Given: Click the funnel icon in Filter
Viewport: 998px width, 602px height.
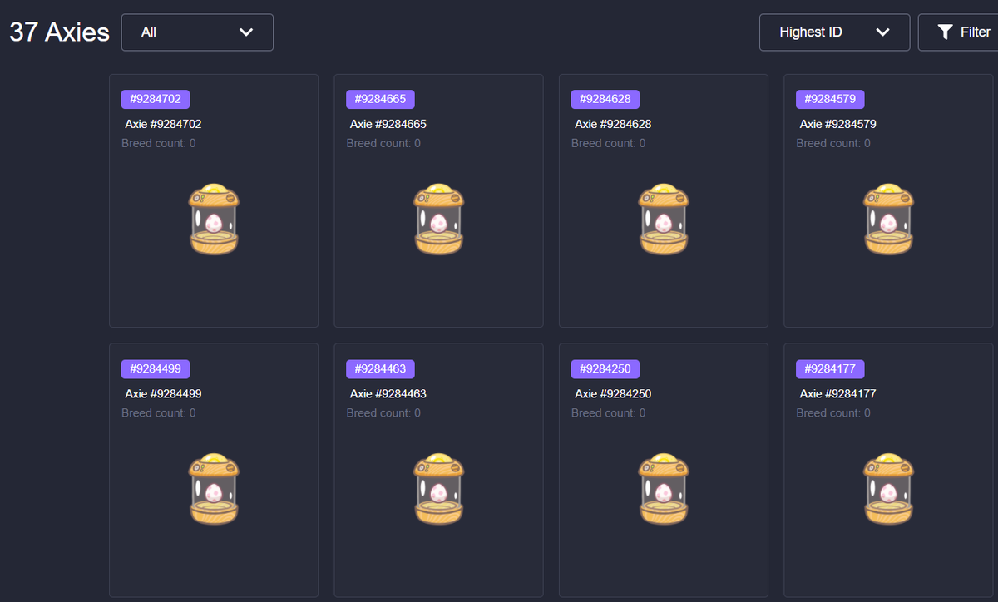Looking at the screenshot, I should point(945,32).
